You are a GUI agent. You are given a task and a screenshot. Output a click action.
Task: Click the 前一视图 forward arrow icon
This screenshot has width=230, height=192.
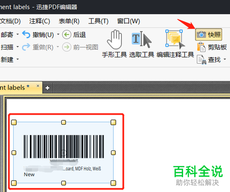tap(67, 47)
